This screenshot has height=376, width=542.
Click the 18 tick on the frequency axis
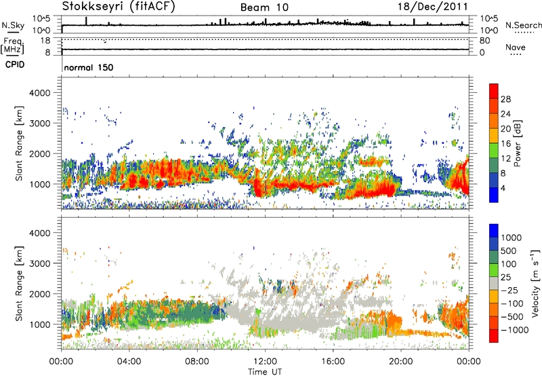point(45,41)
